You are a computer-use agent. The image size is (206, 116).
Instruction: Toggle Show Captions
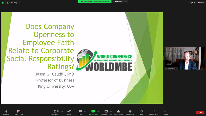tap(106, 112)
